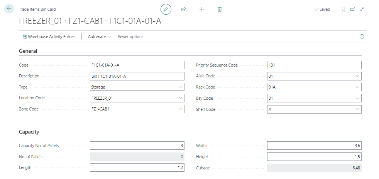The height and width of the screenshot is (179, 379).
Task: Click the pencil edit icon
Action: click(x=166, y=9)
